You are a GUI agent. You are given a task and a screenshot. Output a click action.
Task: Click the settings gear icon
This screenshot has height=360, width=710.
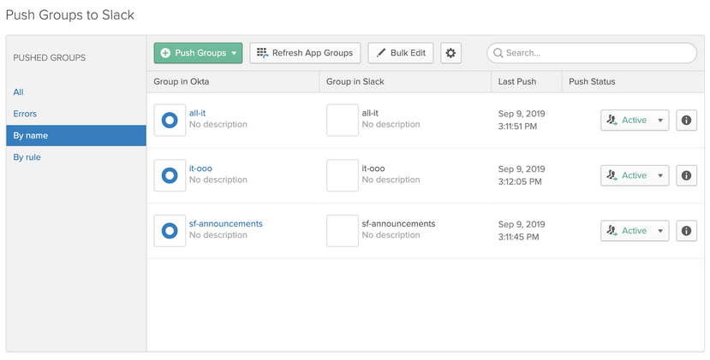pyautogui.click(x=450, y=53)
